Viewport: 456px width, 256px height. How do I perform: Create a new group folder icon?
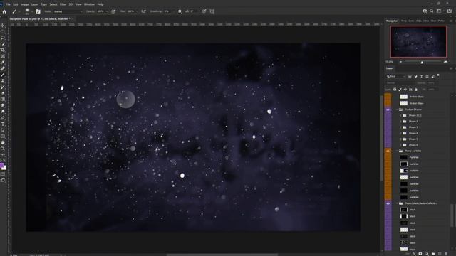[x=433, y=254]
